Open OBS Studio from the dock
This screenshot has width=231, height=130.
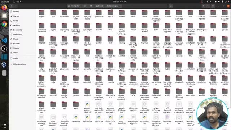click(4, 48)
